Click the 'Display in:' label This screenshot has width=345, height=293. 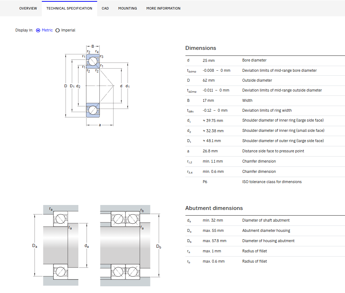click(24, 30)
